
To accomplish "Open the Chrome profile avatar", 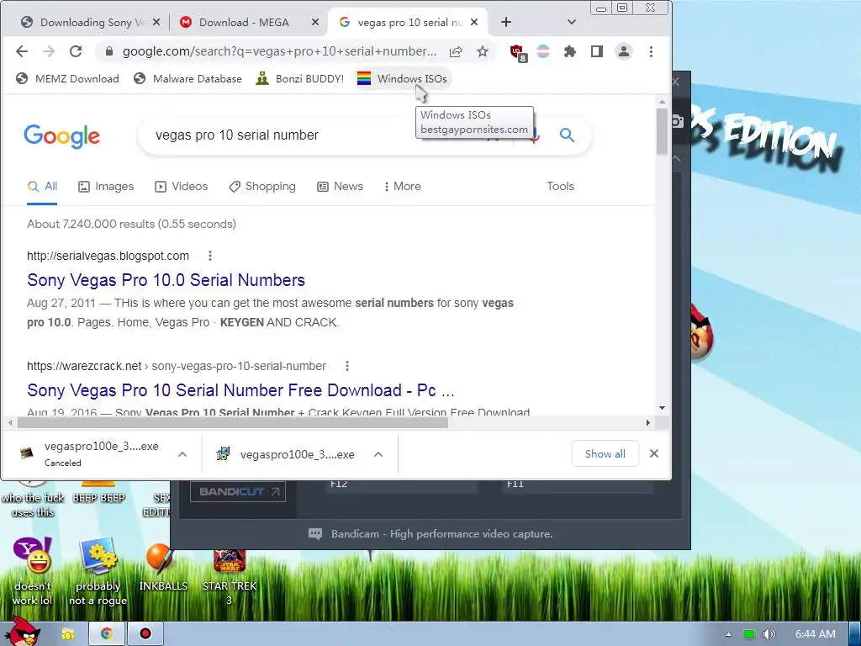I will 624,51.
